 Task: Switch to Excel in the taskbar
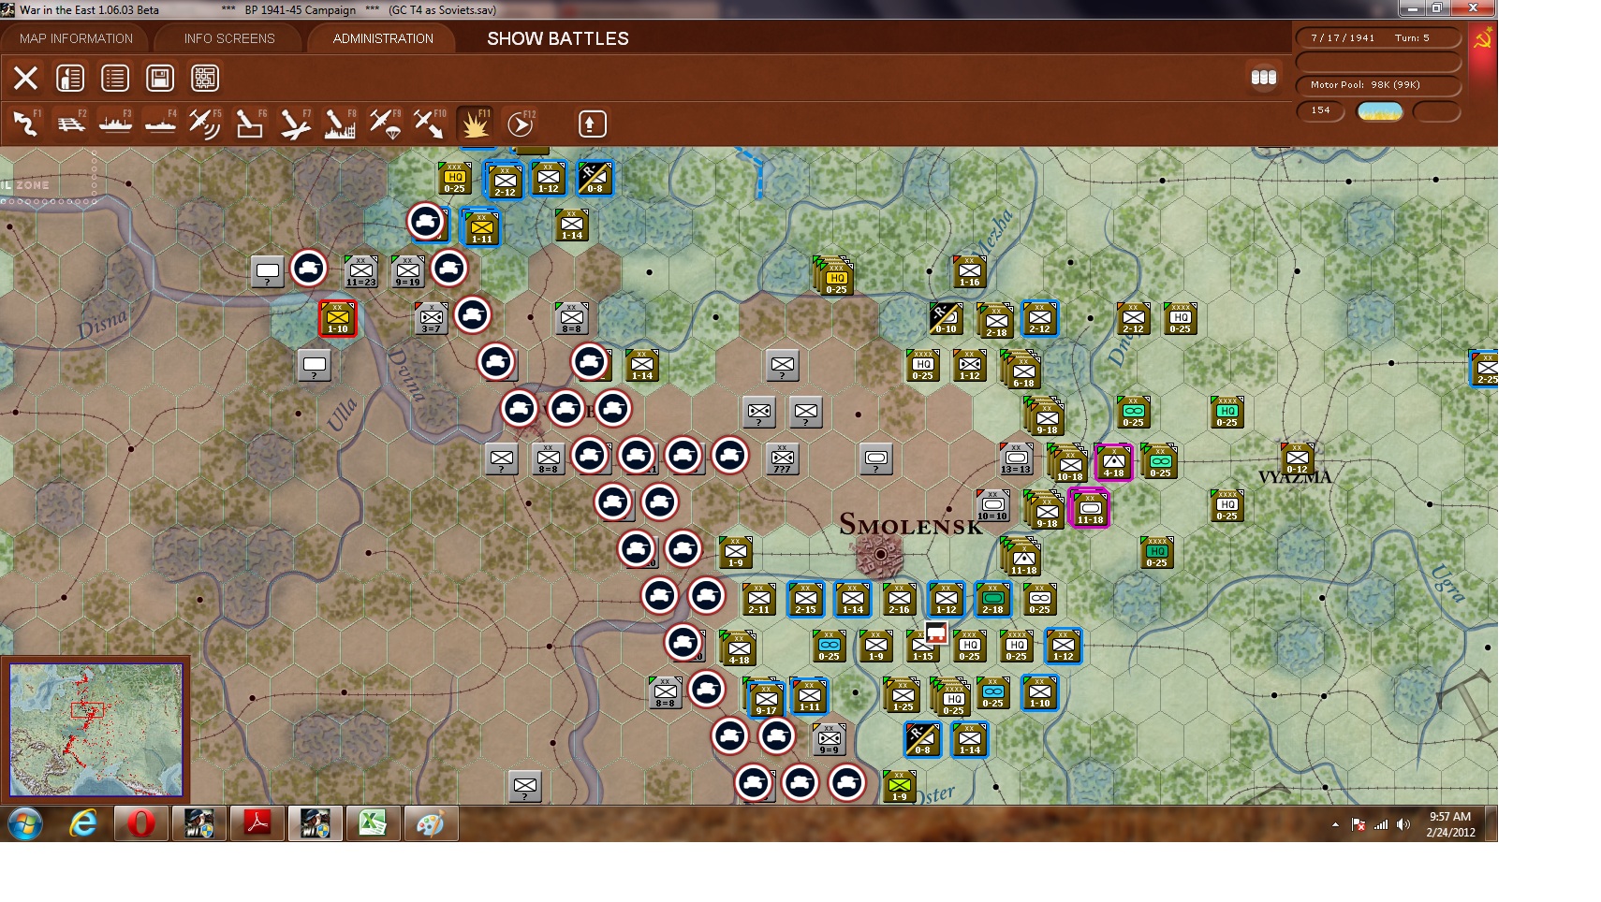[373, 824]
